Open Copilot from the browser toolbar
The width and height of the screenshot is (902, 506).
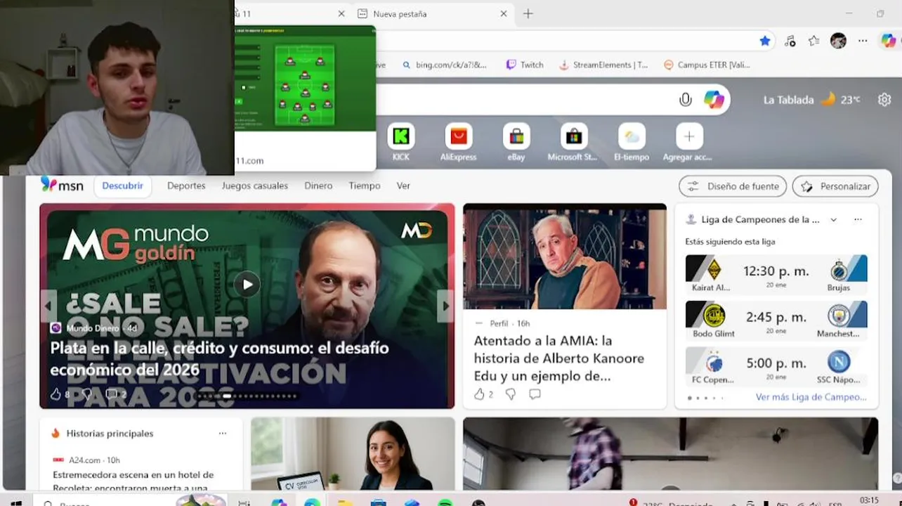(x=889, y=41)
